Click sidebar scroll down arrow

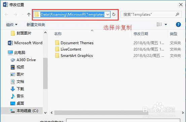(45, 113)
